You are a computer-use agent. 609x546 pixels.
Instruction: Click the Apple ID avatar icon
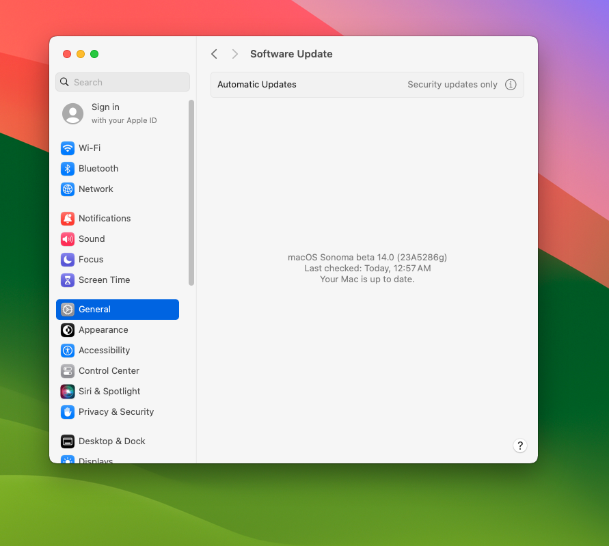click(73, 113)
